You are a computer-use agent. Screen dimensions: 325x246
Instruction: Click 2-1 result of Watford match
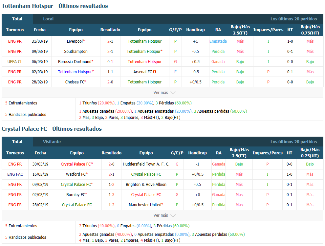point(112,174)
